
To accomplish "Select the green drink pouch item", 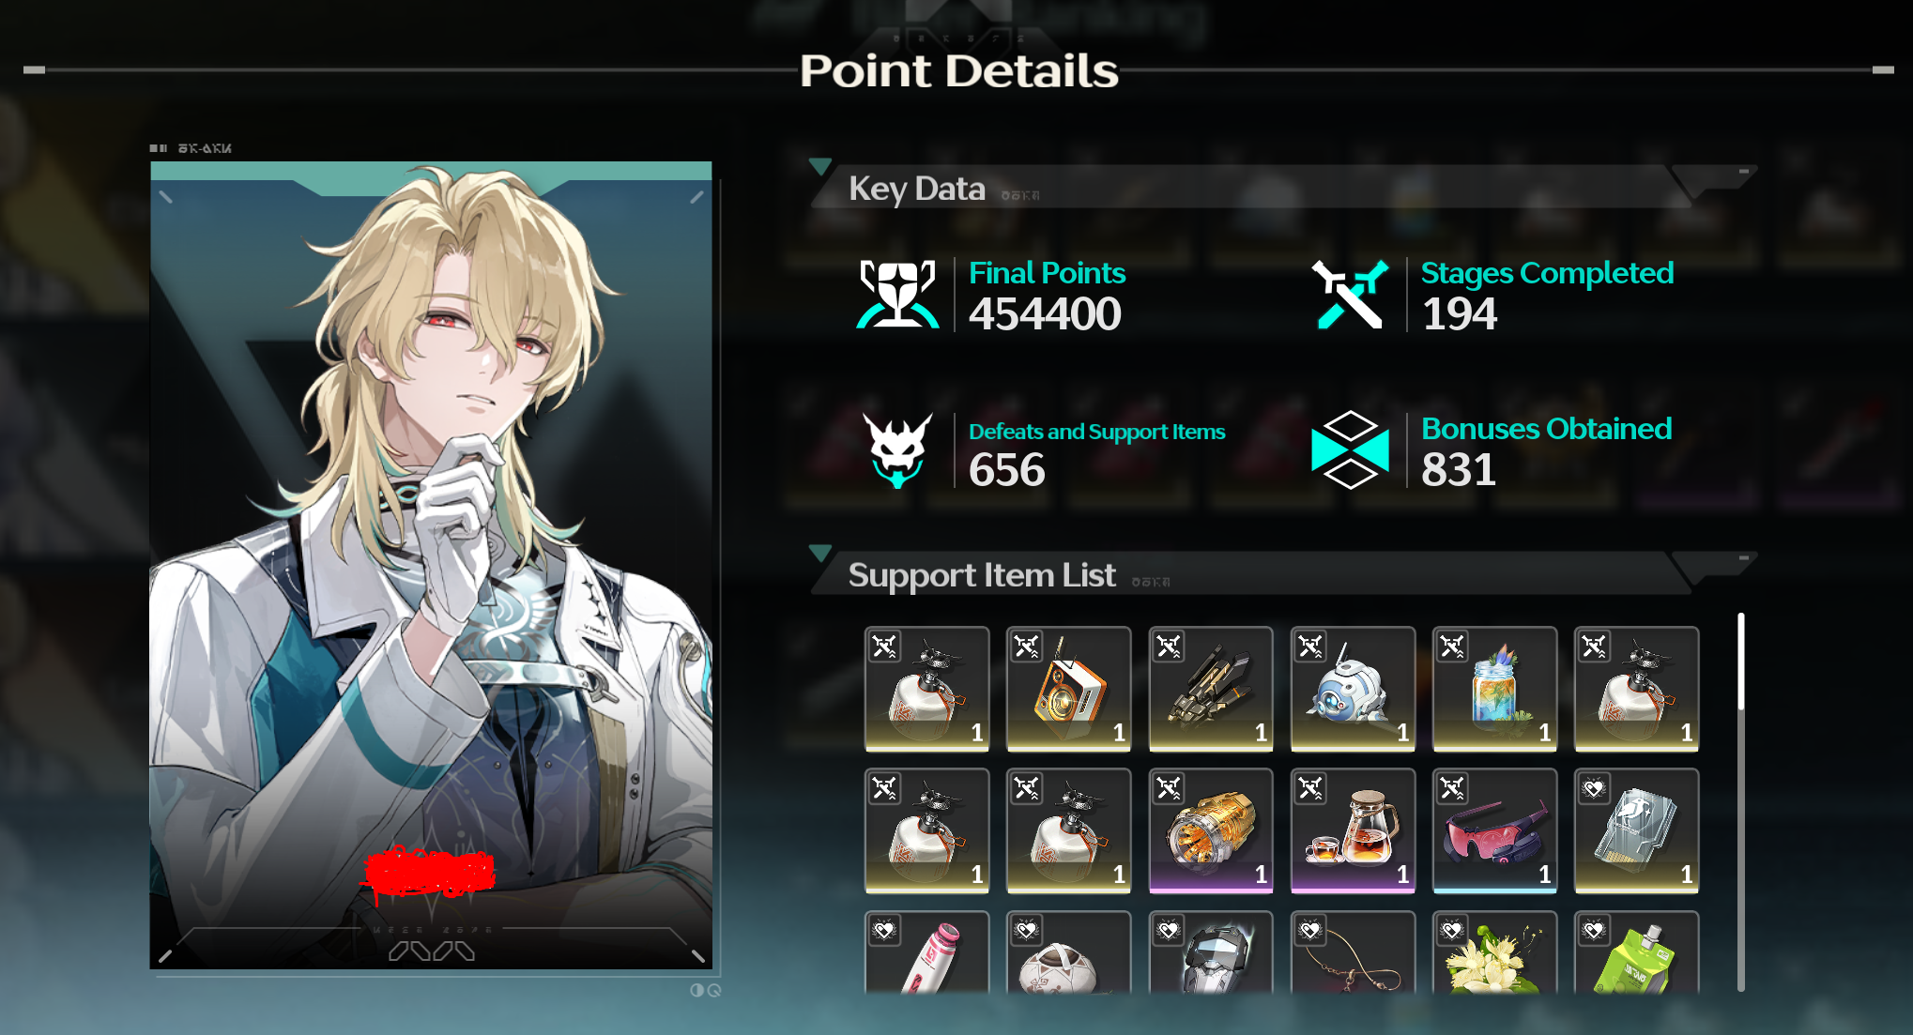I will click(1636, 951).
